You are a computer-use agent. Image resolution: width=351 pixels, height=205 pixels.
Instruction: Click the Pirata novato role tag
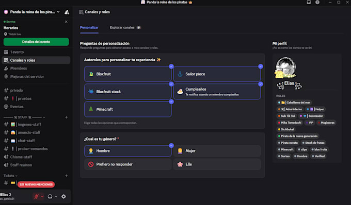coord(288,143)
